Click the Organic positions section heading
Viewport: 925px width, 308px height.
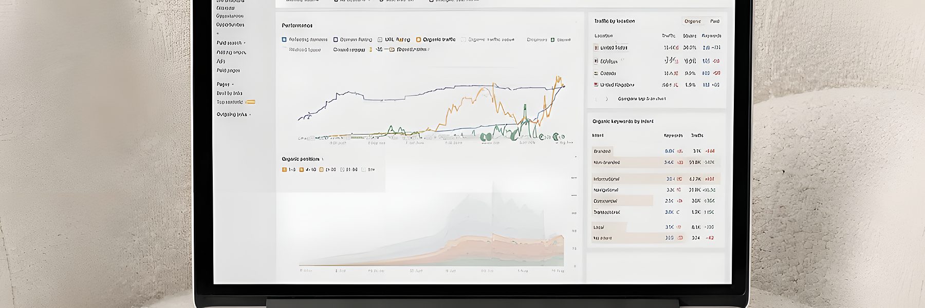(x=301, y=159)
